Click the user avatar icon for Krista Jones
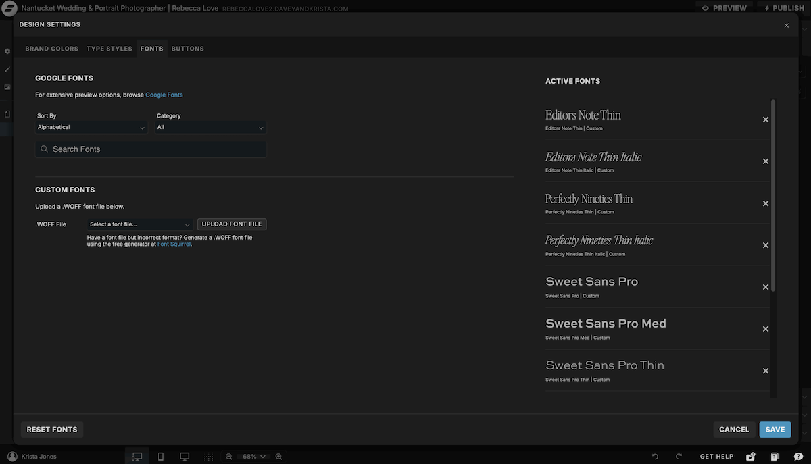 [x=12, y=457]
